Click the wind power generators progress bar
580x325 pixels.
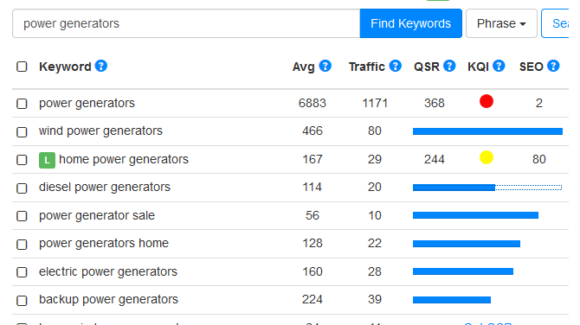(x=487, y=131)
